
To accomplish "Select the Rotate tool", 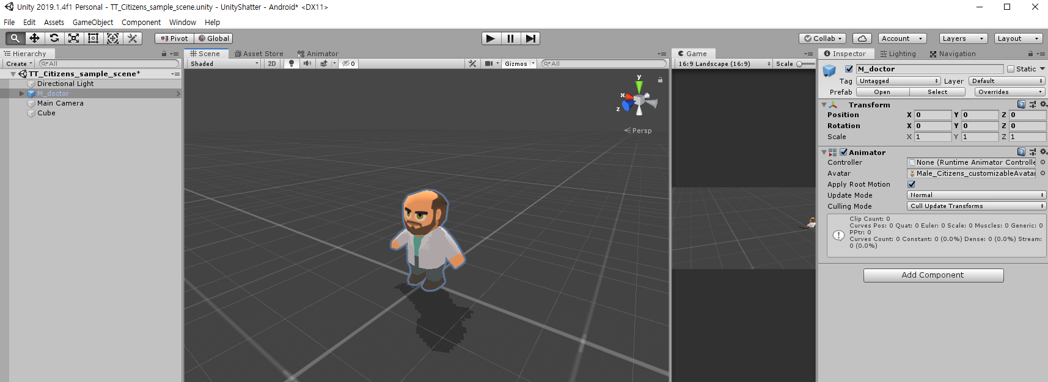I will pos(54,38).
